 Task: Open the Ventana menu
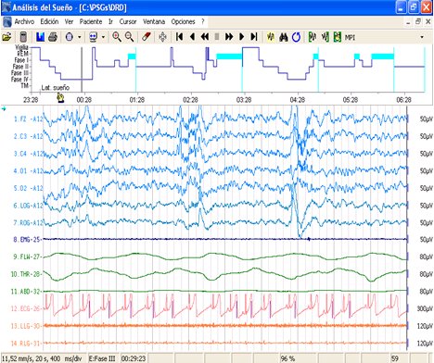click(154, 21)
